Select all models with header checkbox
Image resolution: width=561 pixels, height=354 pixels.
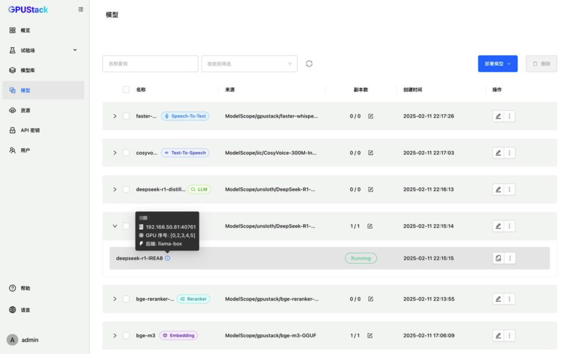click(x=126, y=89)
